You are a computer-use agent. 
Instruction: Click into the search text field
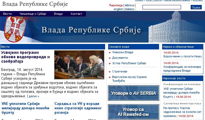point(162,7)
